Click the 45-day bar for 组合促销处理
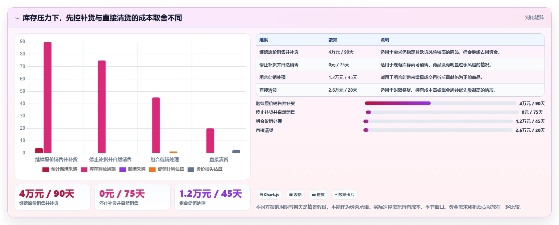Screen dimensions: 559x225 tap(156, 125)
